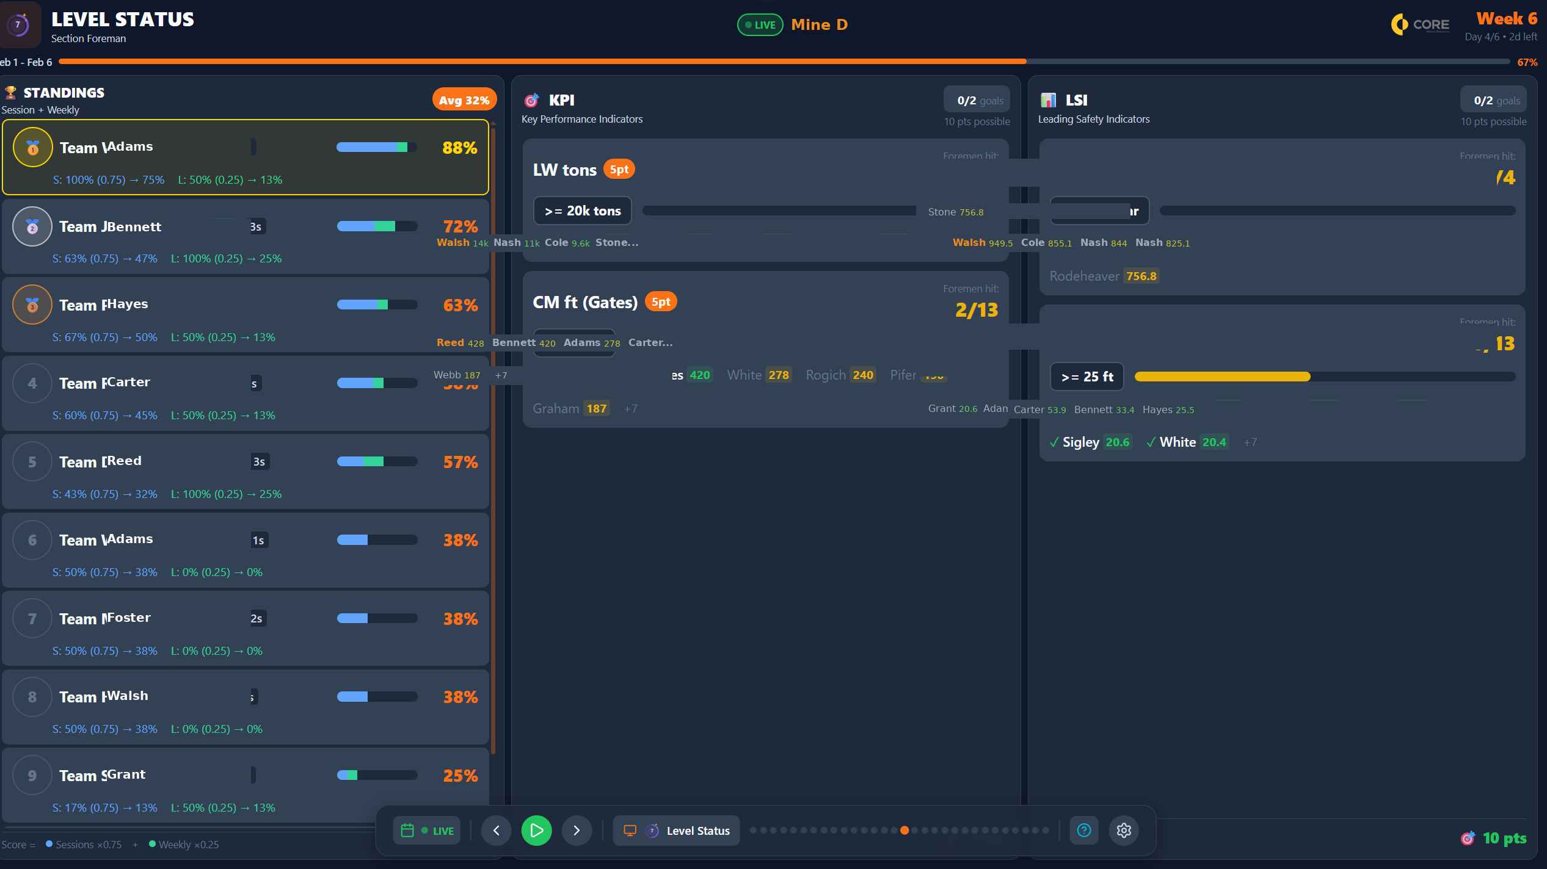Select the Level Status screen tab
This screenshot has height=869, width=1547.
point(676,830)
